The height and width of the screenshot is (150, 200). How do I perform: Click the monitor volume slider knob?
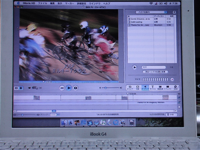point(106,88)
